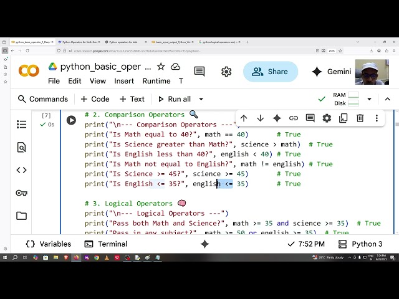The height and width of the screenshot is (299, 399).
Task: Click the 7:52 PM execution status
Action: coord(306,244)
